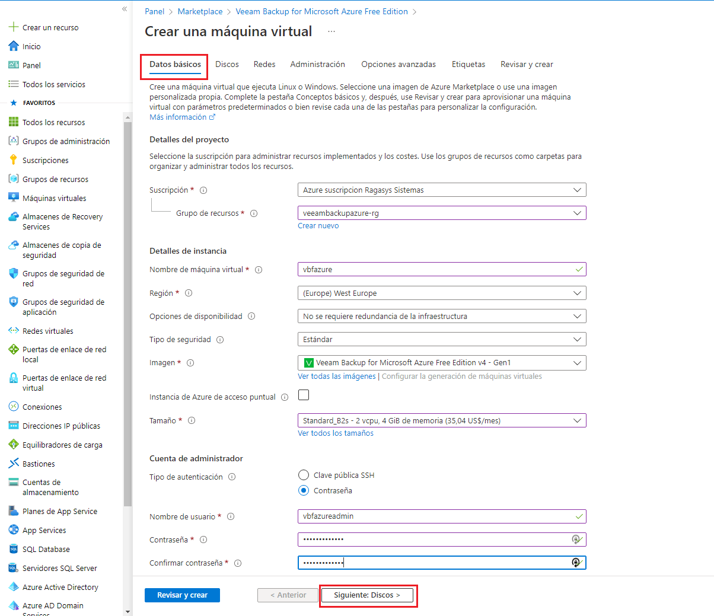Click the SQL Database icon
The height and width of the screenshot is (616, 714).
(x=13, y=549)
